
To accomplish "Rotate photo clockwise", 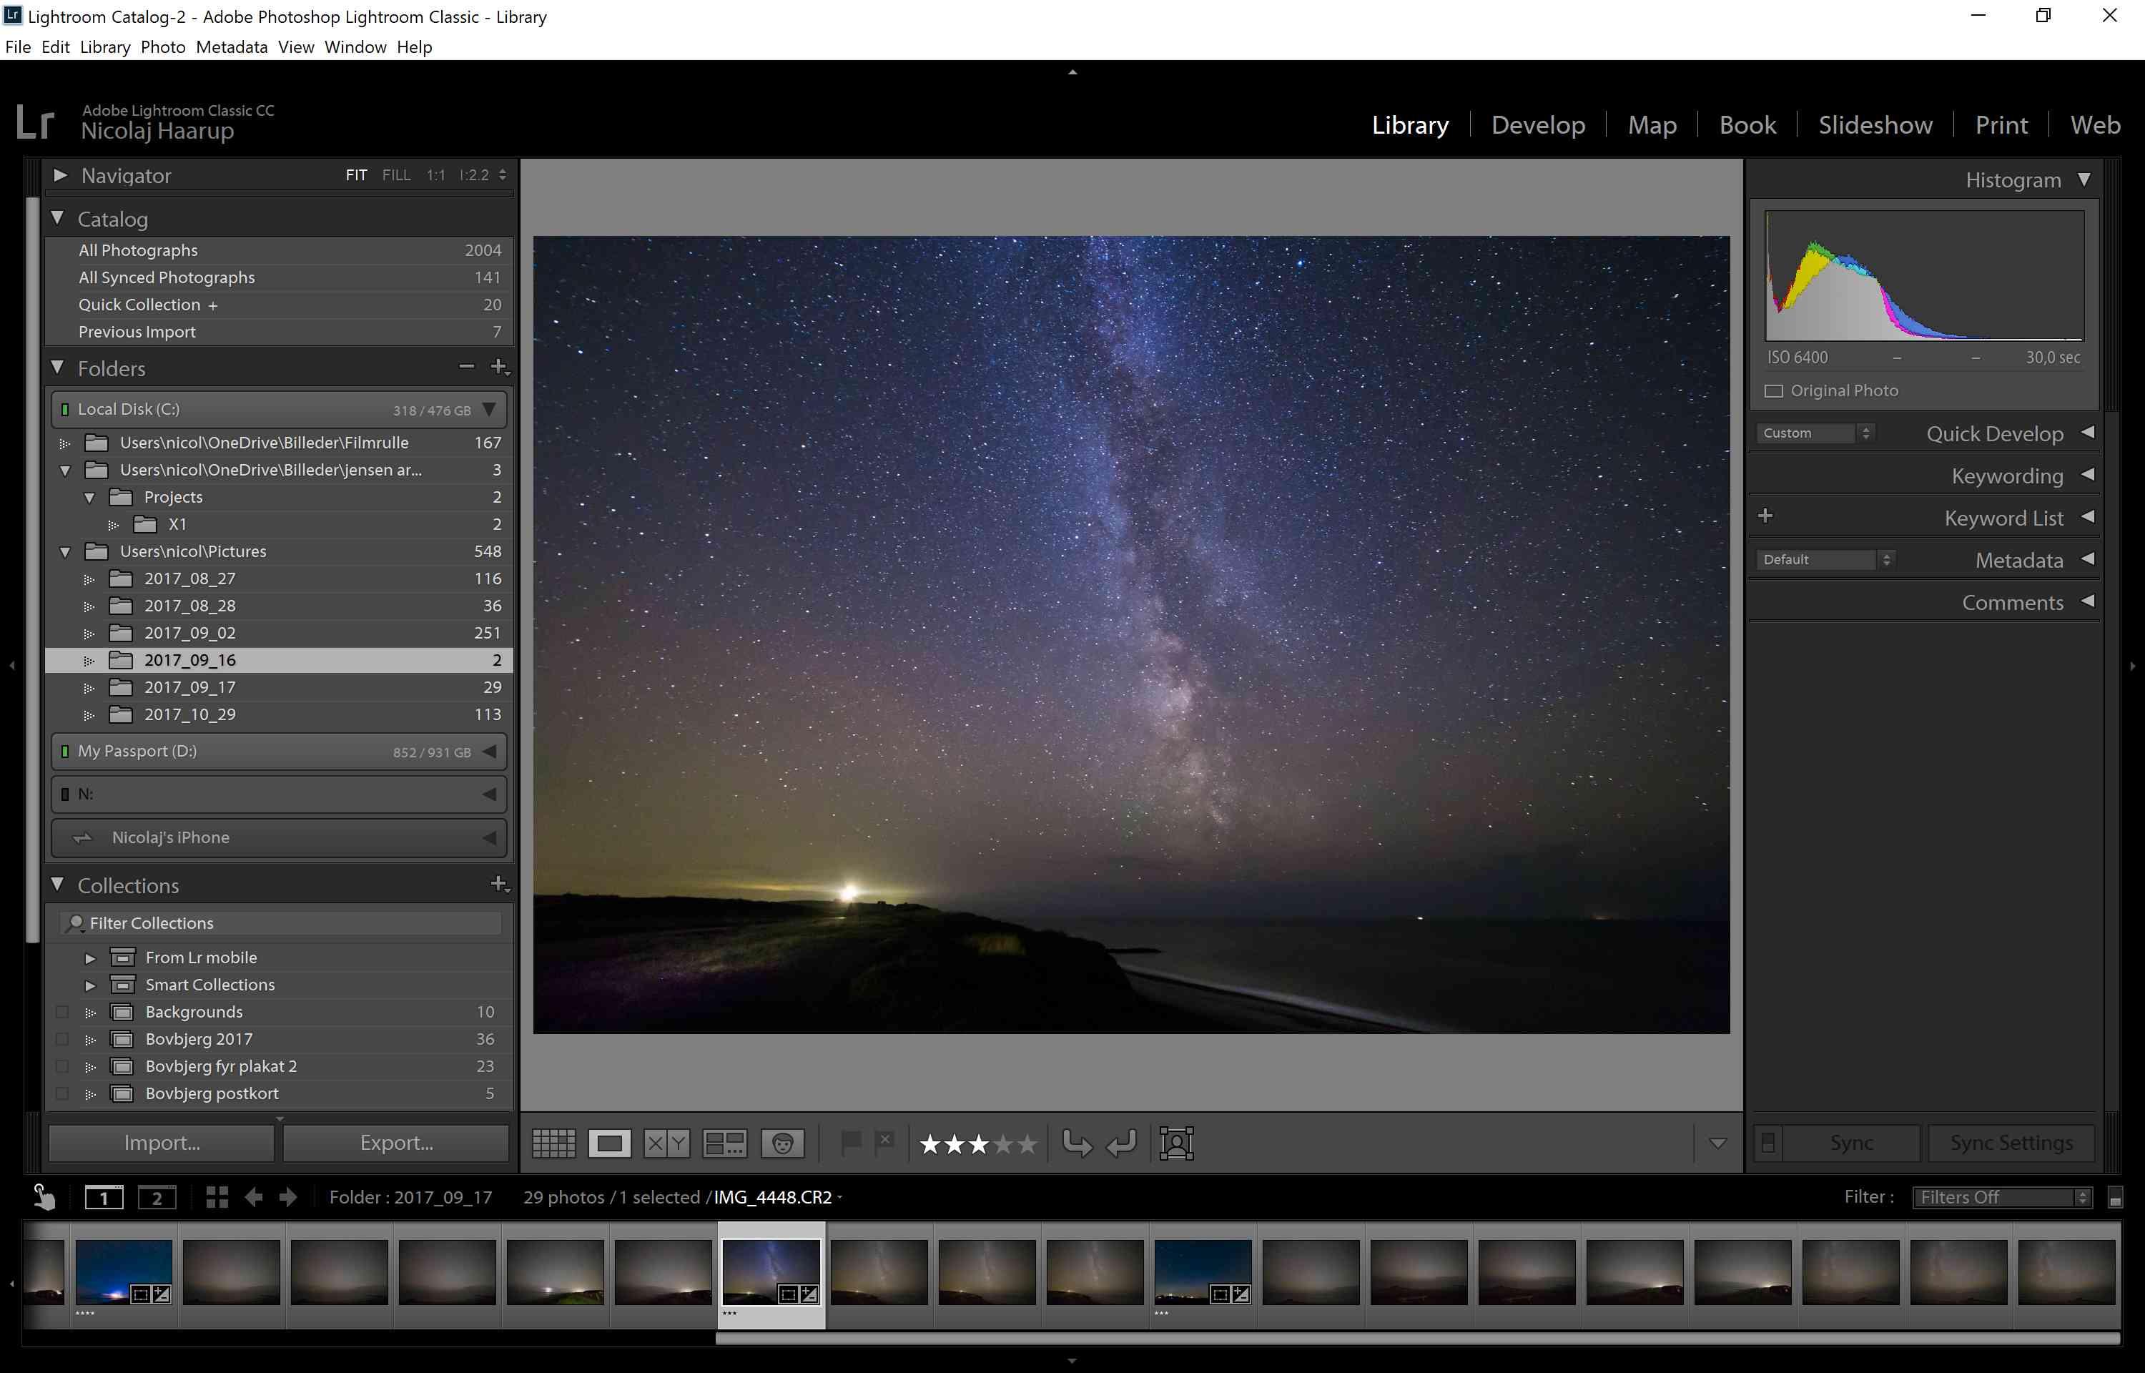I will 1121,1143.
